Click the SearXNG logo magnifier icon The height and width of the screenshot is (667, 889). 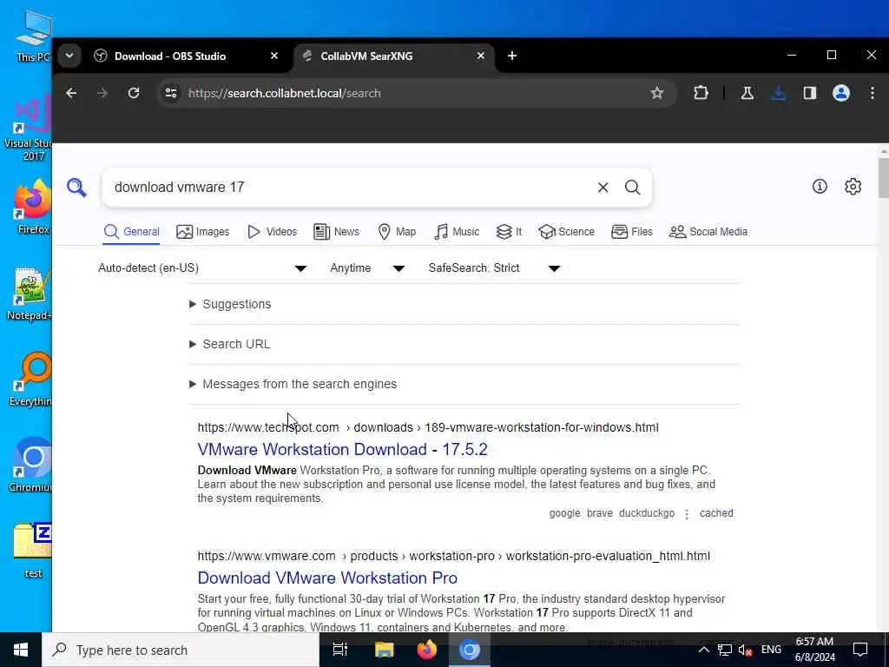pos(76,188)
